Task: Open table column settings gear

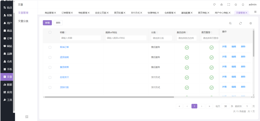Action: coord(251,23)
